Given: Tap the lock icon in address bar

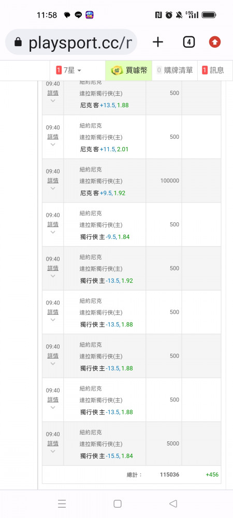Looking at the screenshot, I should [18, 42].
